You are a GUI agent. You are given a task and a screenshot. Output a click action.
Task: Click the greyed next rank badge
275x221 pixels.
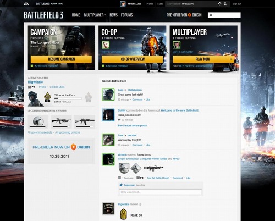point(88,97)
